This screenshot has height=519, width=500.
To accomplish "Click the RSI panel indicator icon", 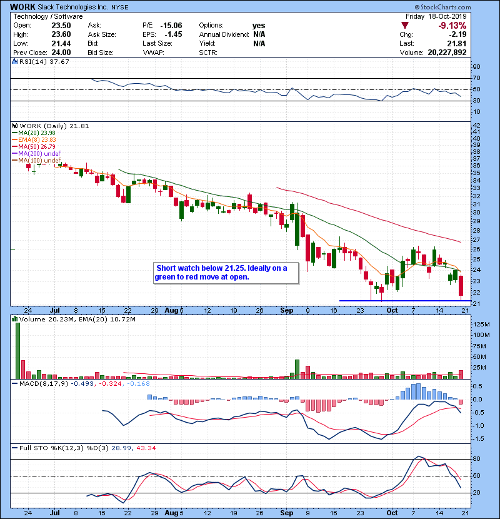I will coord(14,61).
